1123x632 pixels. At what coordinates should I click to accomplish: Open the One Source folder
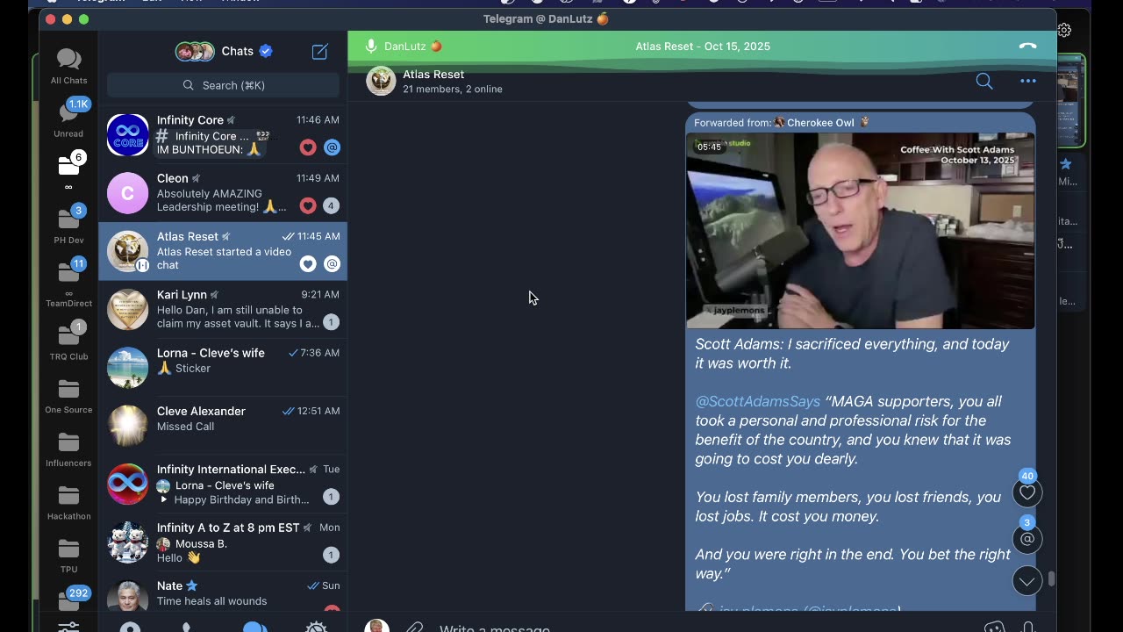pyautogui.click(x=68, y=395)
